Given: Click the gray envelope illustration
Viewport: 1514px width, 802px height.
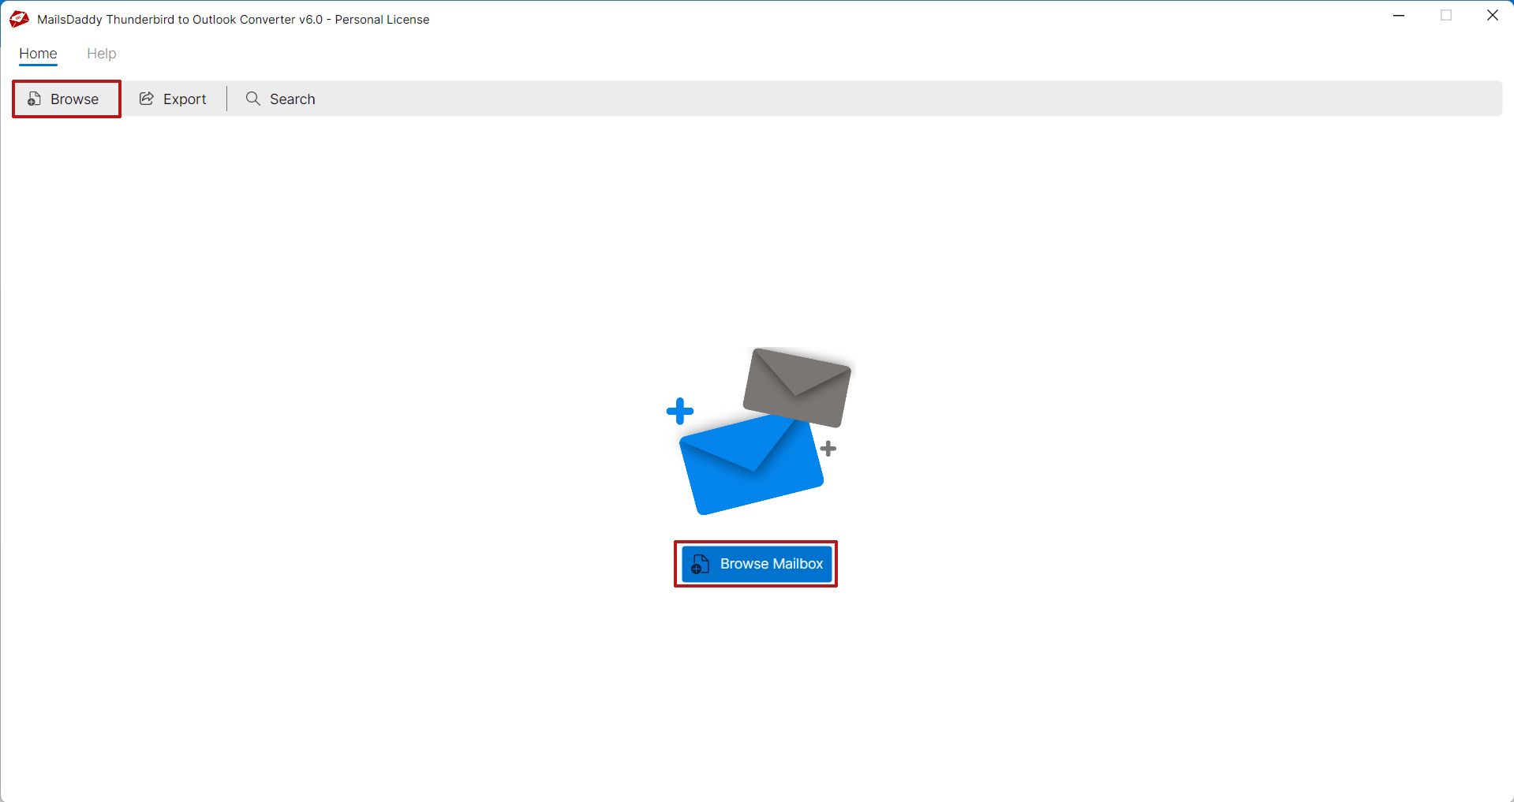Looking at the screenshot, I should click(797, 386).
